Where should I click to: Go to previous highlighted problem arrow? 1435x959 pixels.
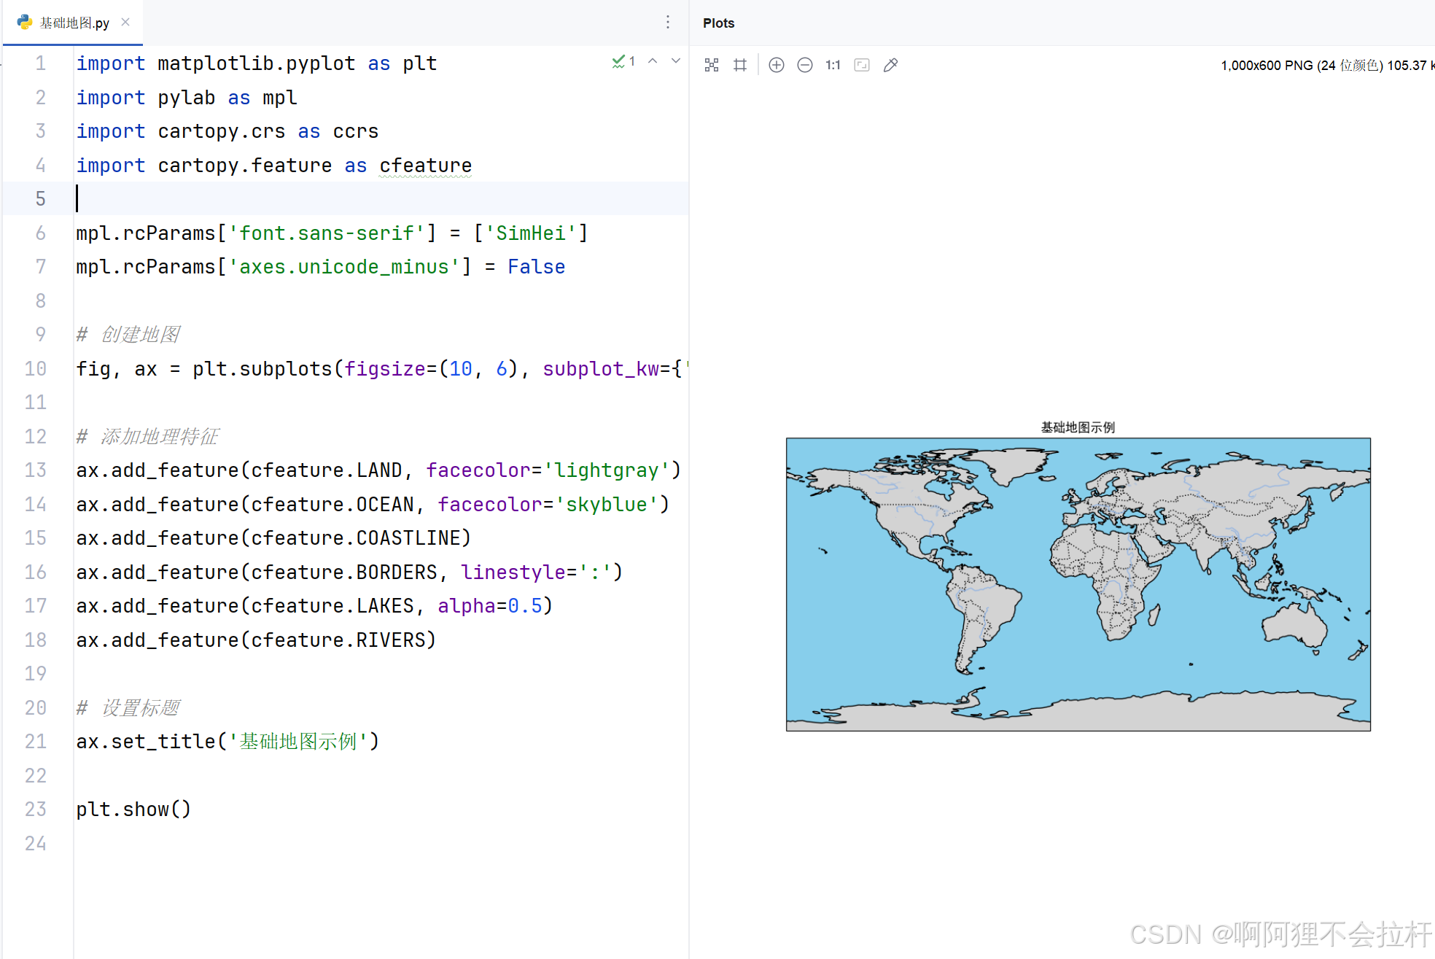click(x=653, y=61)
